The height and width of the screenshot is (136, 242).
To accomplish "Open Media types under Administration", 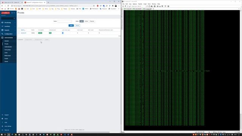I will coord(8,56).
